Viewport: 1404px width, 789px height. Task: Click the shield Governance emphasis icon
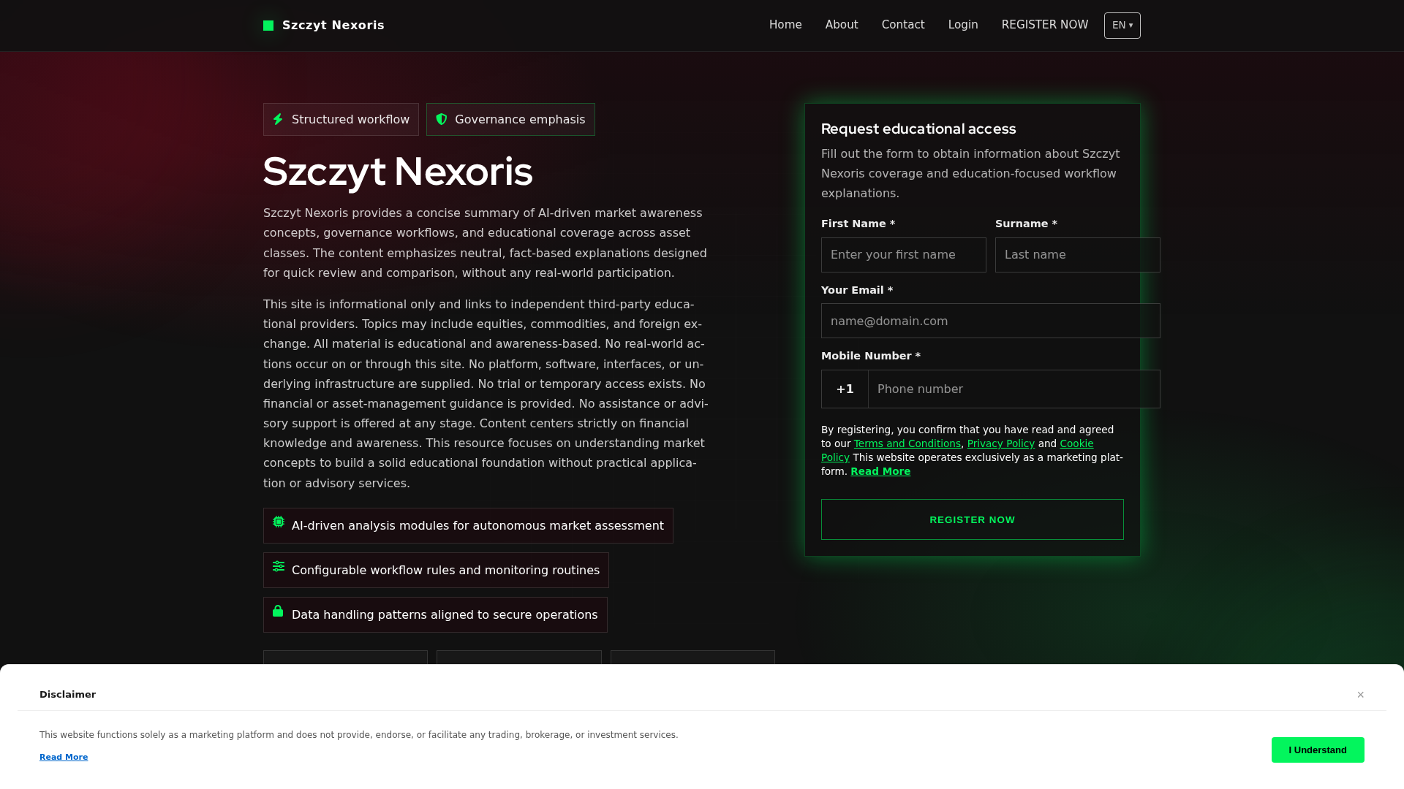[442, 119]
